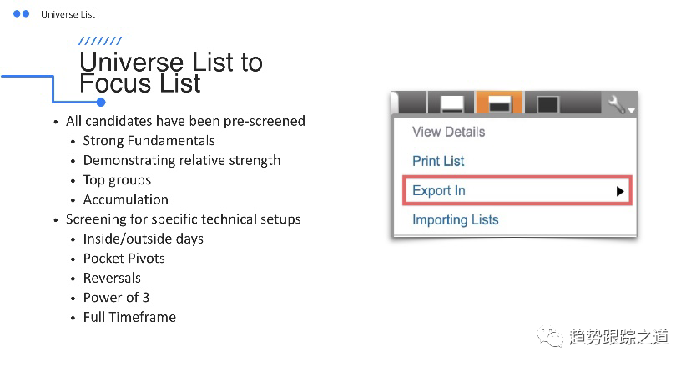This screenshot has height=367, width=691.
Task: Select the 'Strong Fundamentals' bullet line
Action: 149,141
